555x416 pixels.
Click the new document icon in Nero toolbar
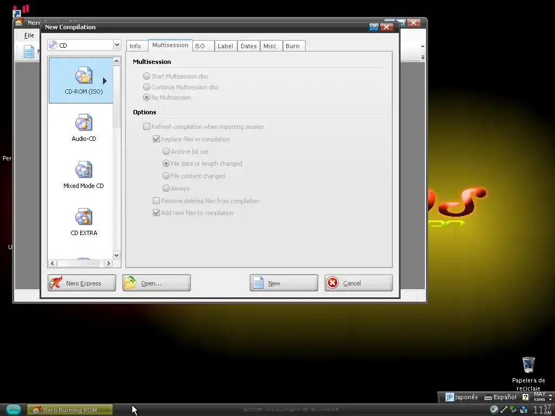pos(29,51)
